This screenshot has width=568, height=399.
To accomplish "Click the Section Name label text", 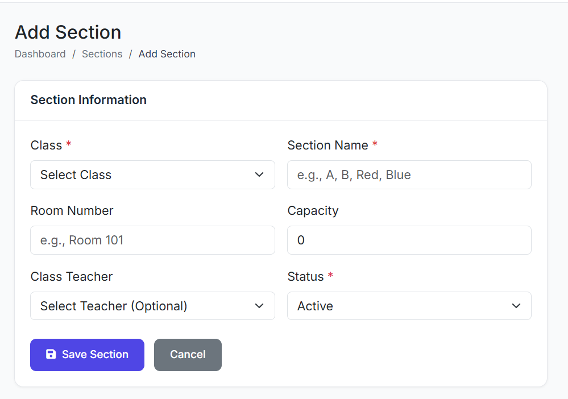I will tap(327, 146).
